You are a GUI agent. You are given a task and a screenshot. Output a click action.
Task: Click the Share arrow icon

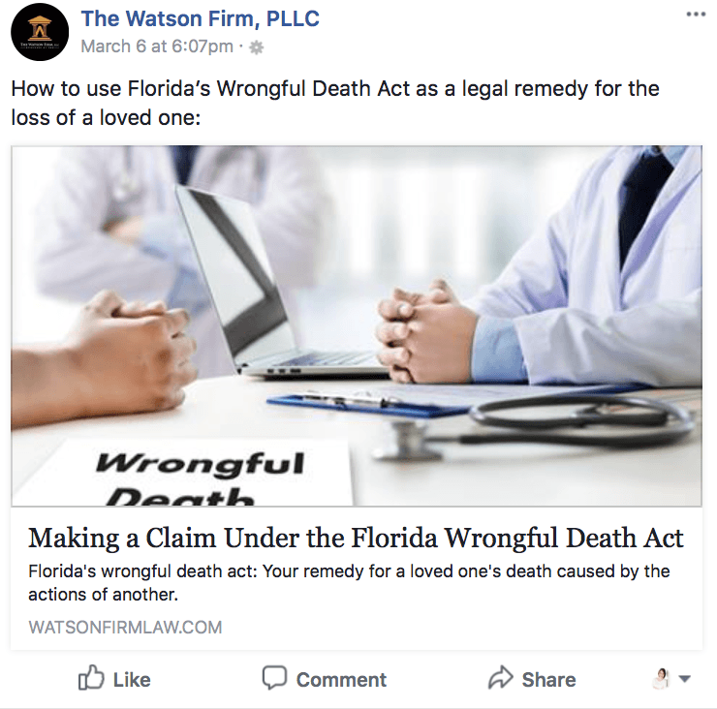point(501,677)
